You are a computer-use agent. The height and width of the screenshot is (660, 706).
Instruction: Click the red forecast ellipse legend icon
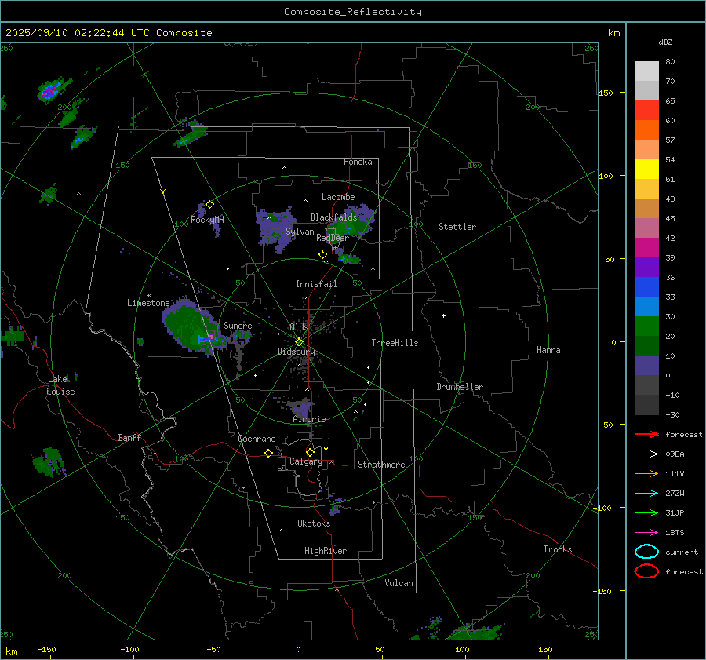[x=646, y=571]
